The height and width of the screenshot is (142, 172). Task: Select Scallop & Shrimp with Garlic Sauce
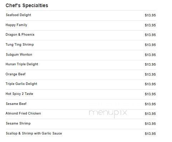click(34, 133)
